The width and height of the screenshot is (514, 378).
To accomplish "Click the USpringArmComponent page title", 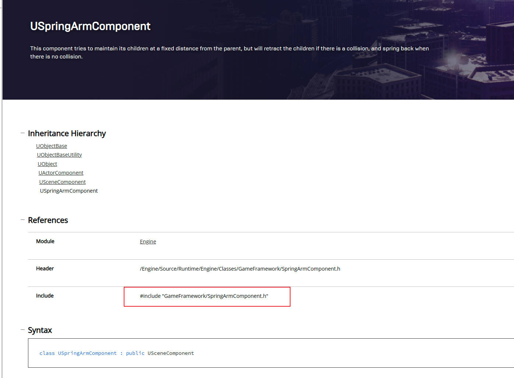I will [90, 26].
